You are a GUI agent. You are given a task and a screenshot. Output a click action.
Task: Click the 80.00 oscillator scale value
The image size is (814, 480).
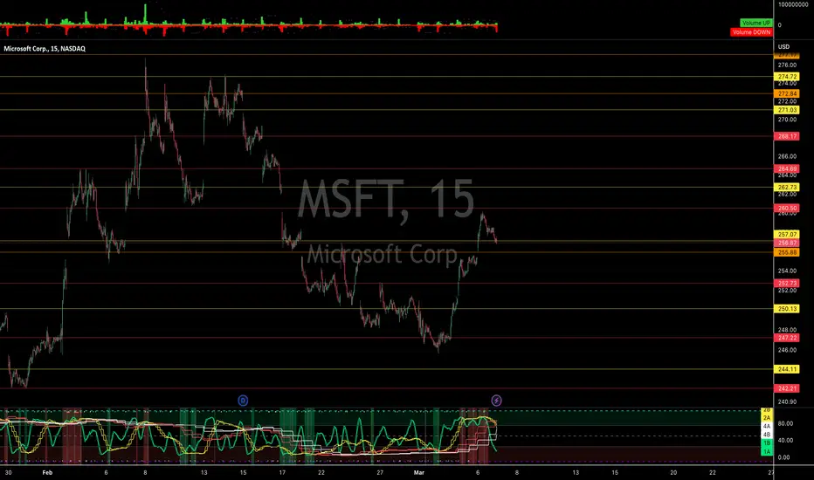pos(785,423)
